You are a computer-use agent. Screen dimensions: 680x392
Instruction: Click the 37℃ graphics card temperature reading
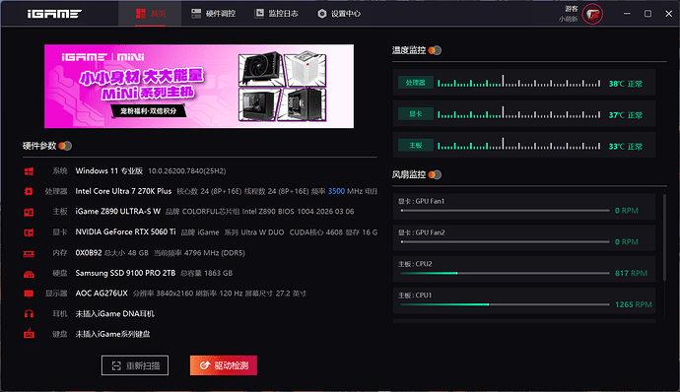[616, 115]
